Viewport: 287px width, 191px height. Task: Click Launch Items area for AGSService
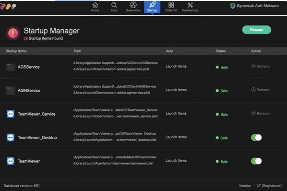(176, 66)
